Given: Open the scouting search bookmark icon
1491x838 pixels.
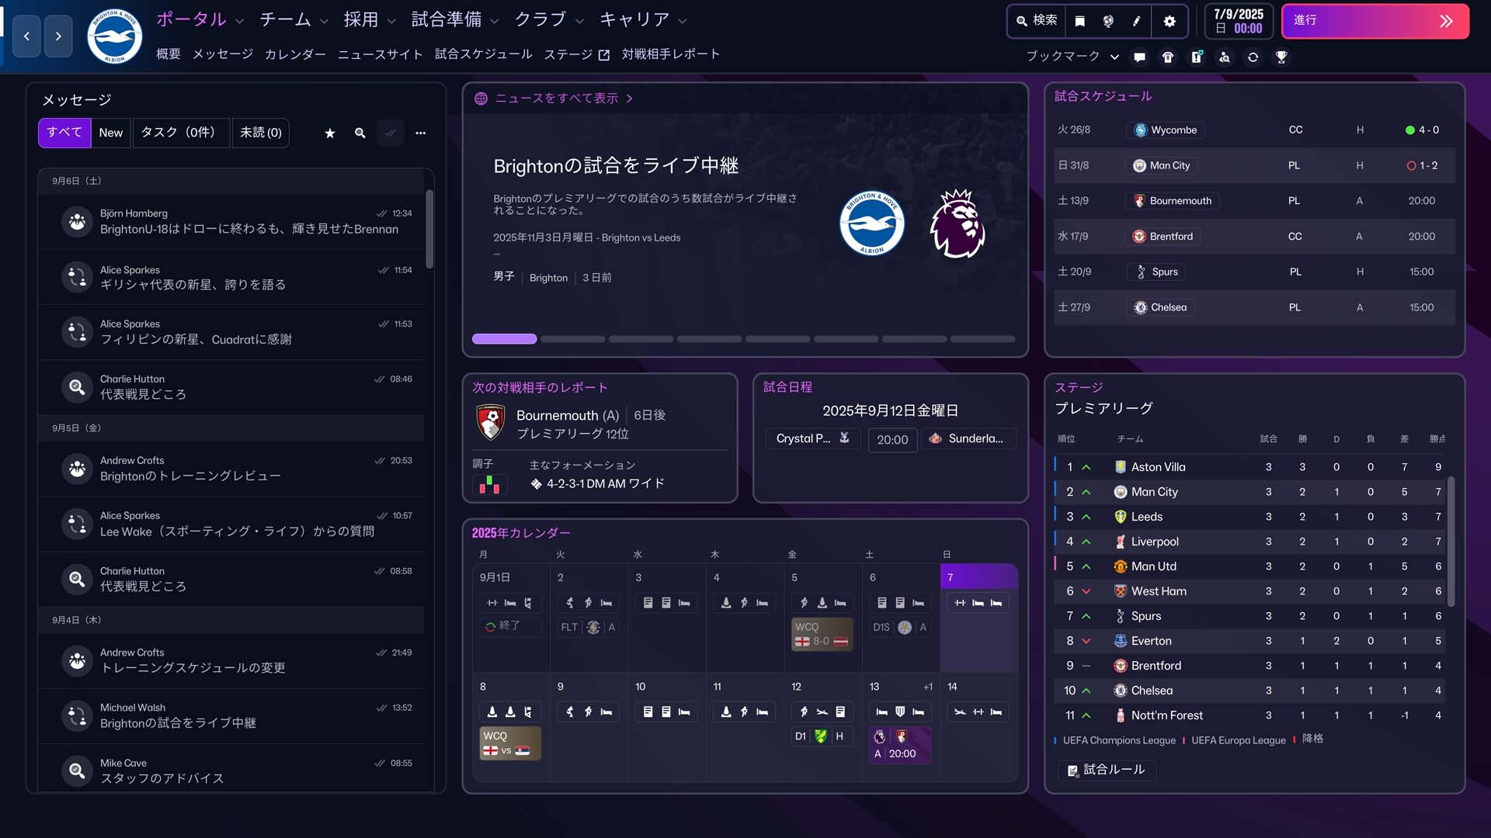Looking at the screenshot, I should tap(1225, 57).
